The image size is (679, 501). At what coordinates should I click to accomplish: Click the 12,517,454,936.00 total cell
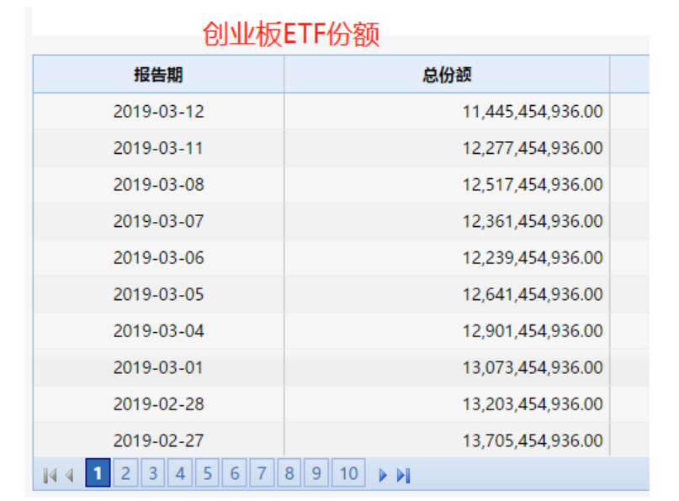[532, 184]
